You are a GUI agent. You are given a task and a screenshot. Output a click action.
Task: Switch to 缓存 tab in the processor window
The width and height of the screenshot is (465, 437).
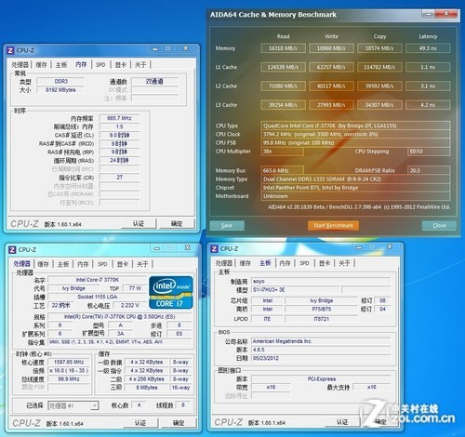point(43,264)
